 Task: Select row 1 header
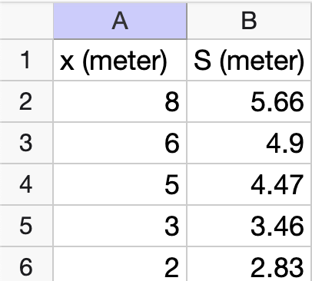click(26, 60)
